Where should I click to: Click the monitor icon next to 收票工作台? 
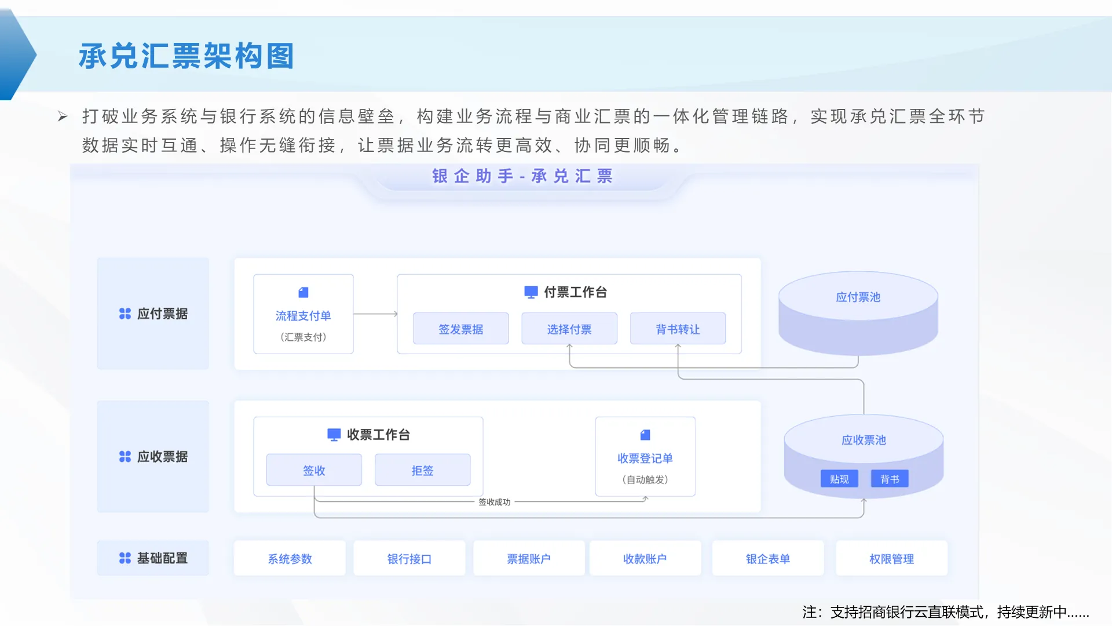click(334, 435)
